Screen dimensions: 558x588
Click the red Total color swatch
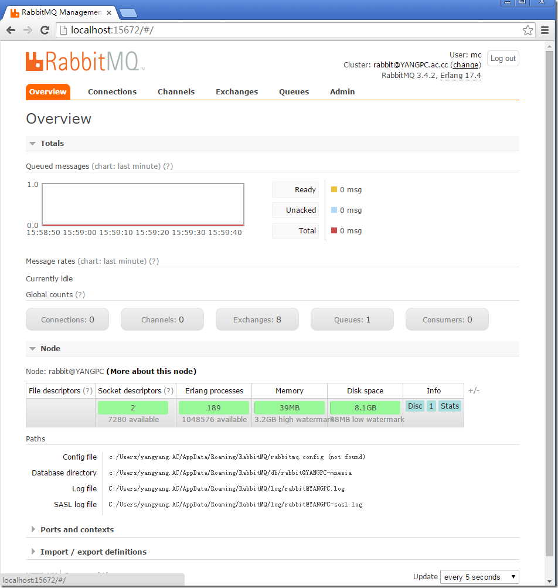click(x=334, y=230)
